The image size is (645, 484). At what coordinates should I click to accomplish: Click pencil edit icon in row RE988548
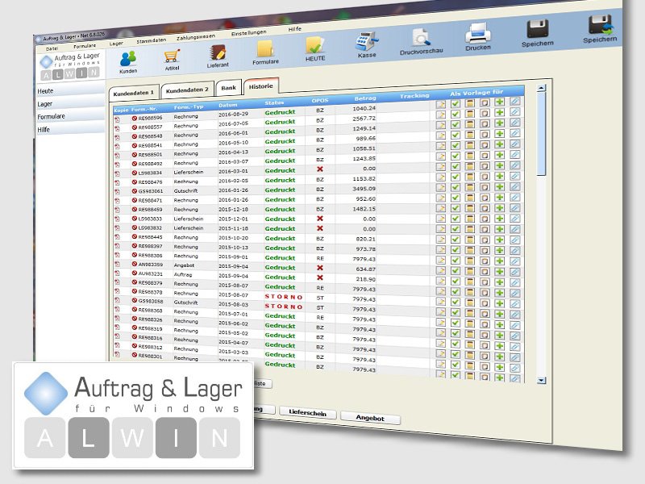[440, 125]
